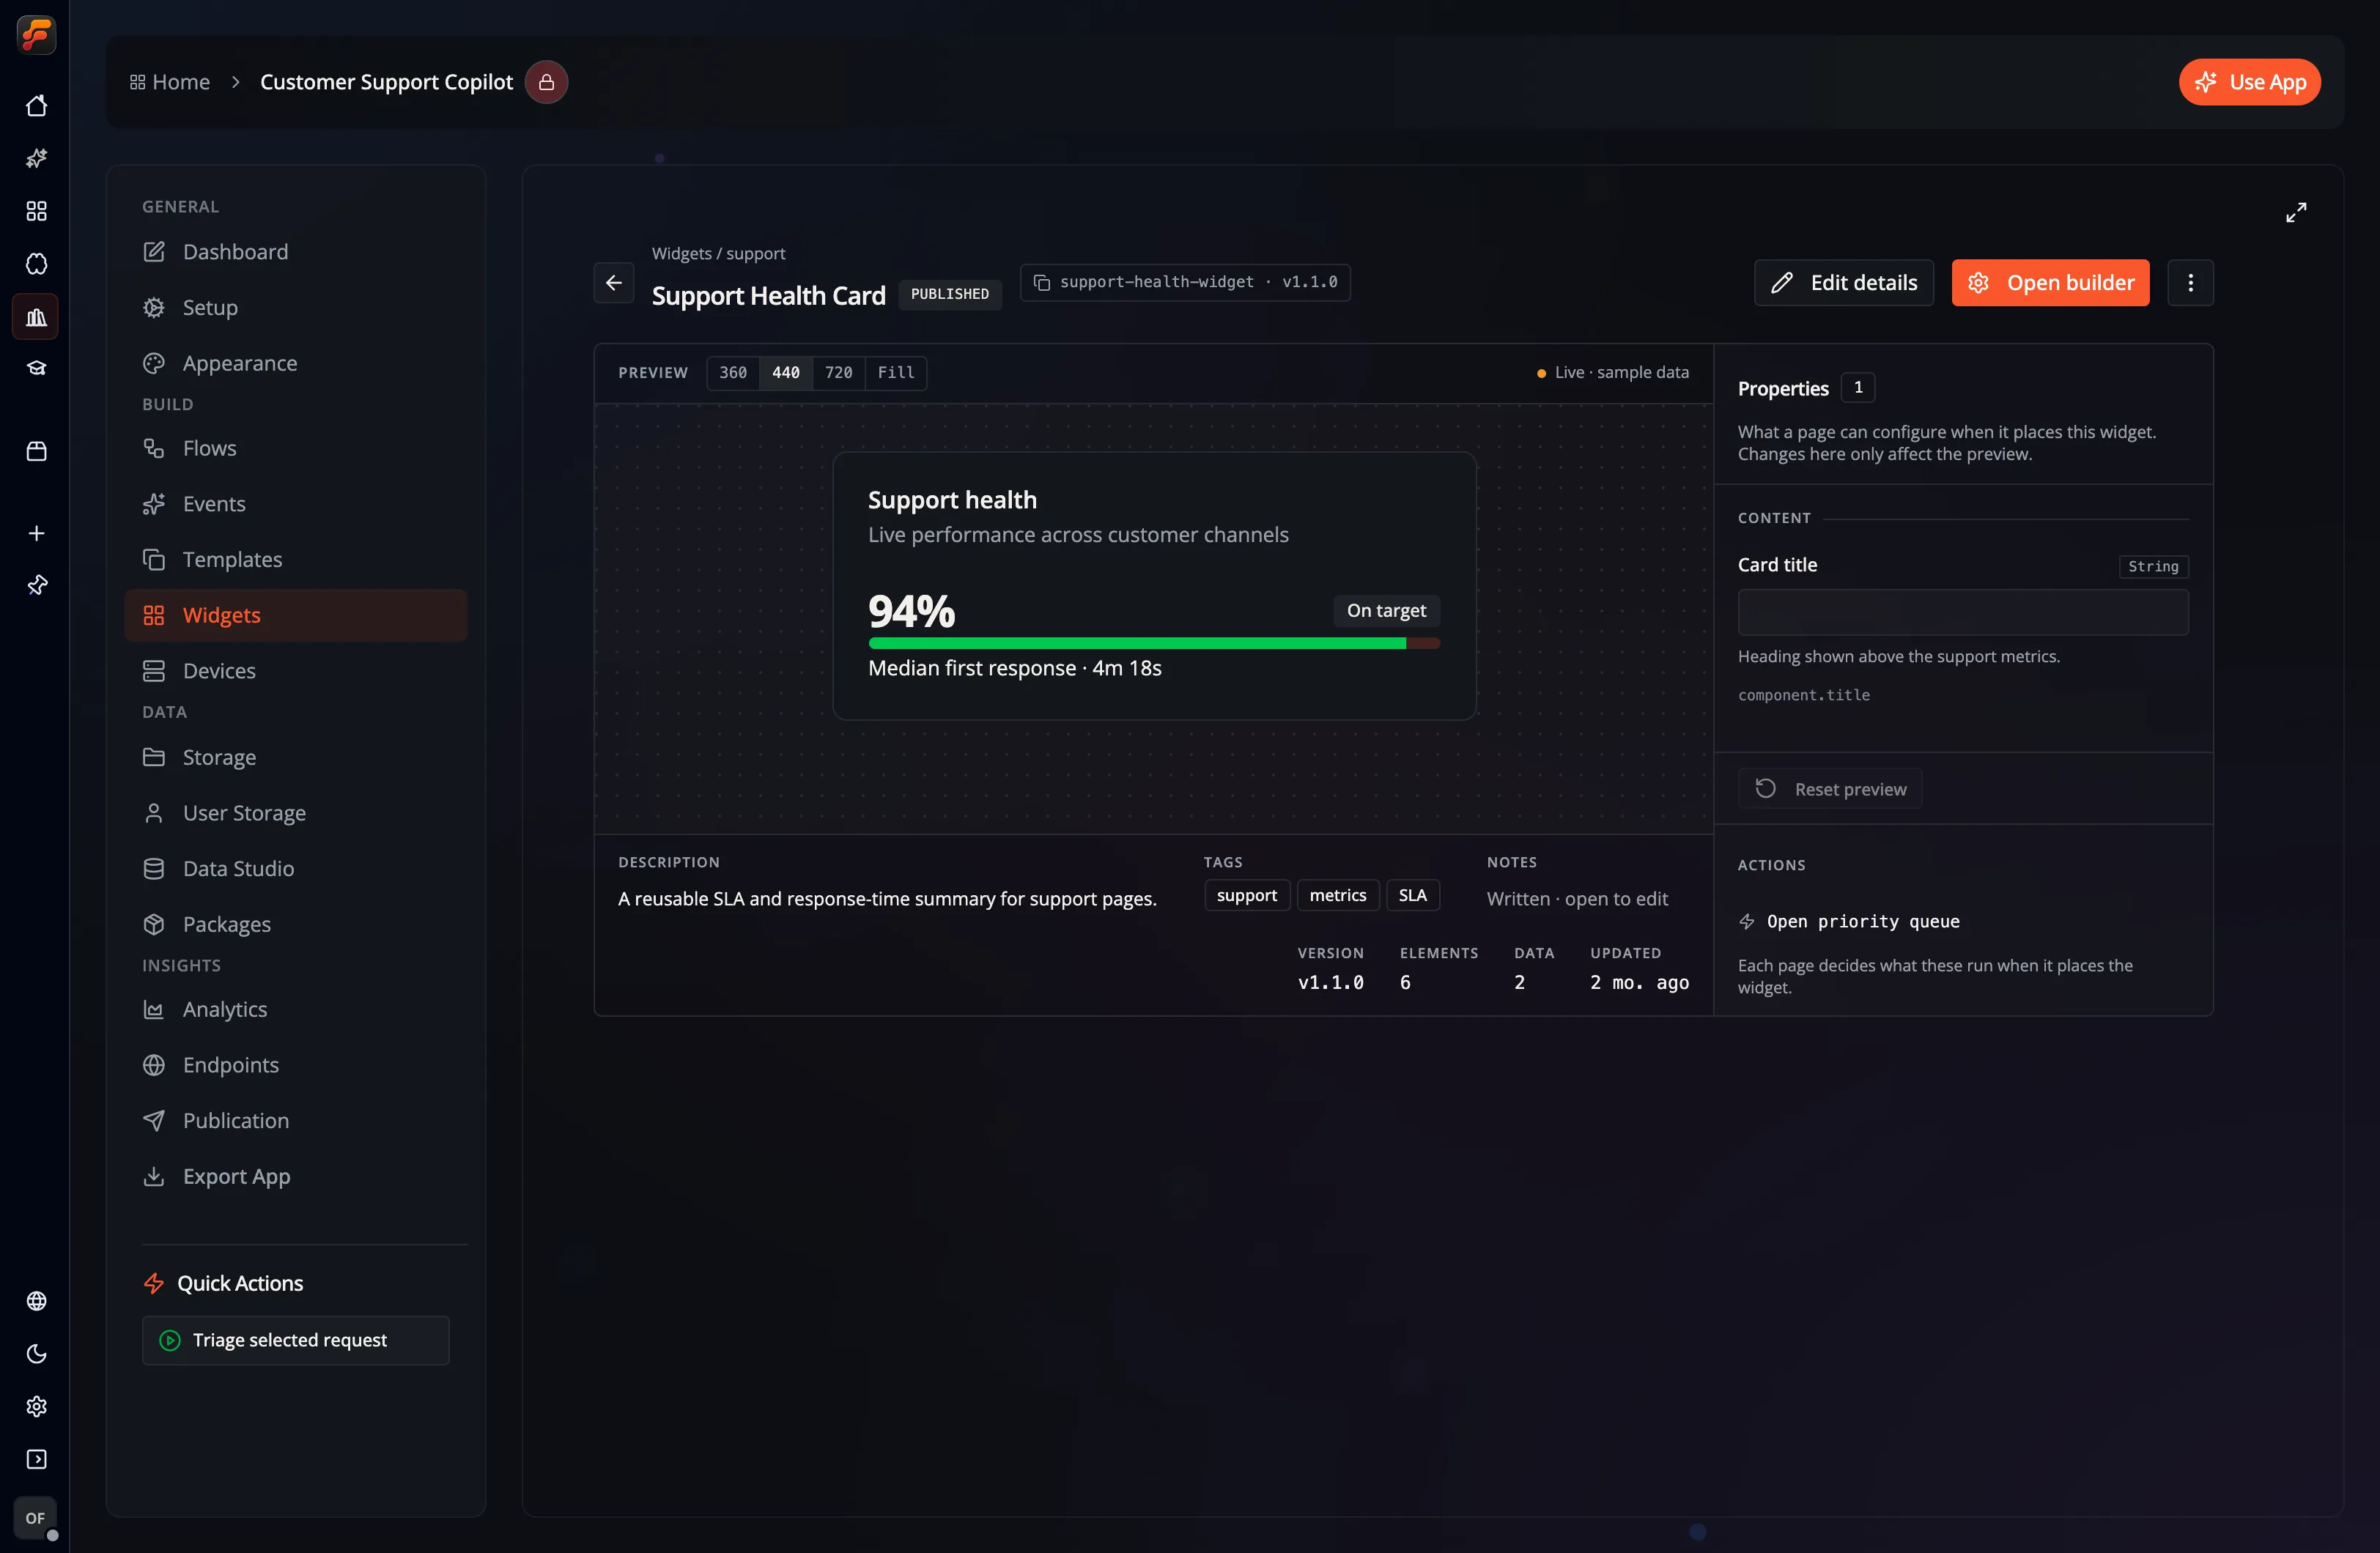Open Devices in the sidebar
The height and width of the screenshot is (1553, 2380).
pyautogui.click(x=296, y=671)
